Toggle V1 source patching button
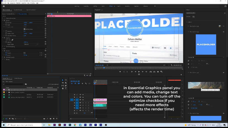228x128 pixels. tap(72, 100)
